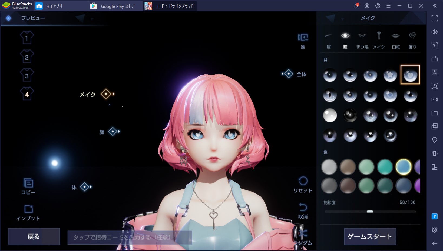Open the media folder icon
The image size is (443, 251).
[435, 113]
